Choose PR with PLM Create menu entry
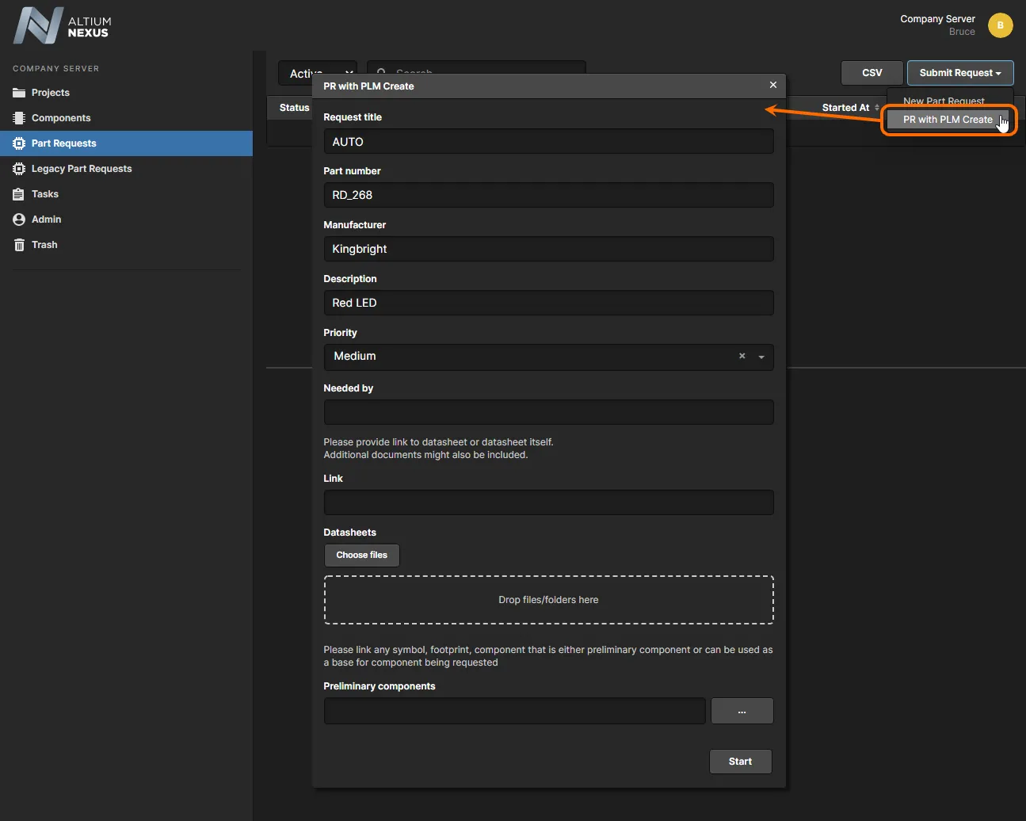Viewport: 1026px width, 821px height. pyautogui.click(x=948, y=120)
